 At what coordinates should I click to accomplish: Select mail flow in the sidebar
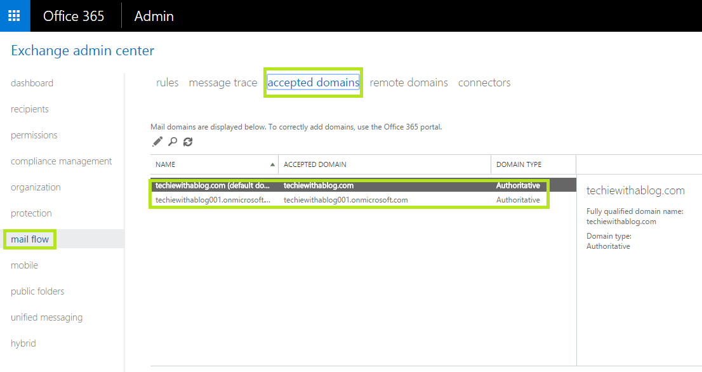(x=30, y=239)
